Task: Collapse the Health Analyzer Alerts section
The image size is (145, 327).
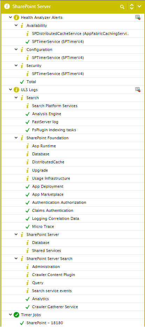Action: point(10,18)
